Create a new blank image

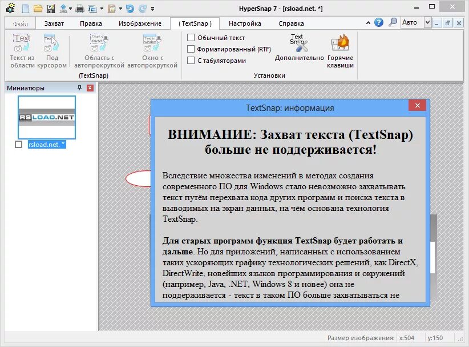(x=26, y=9)
